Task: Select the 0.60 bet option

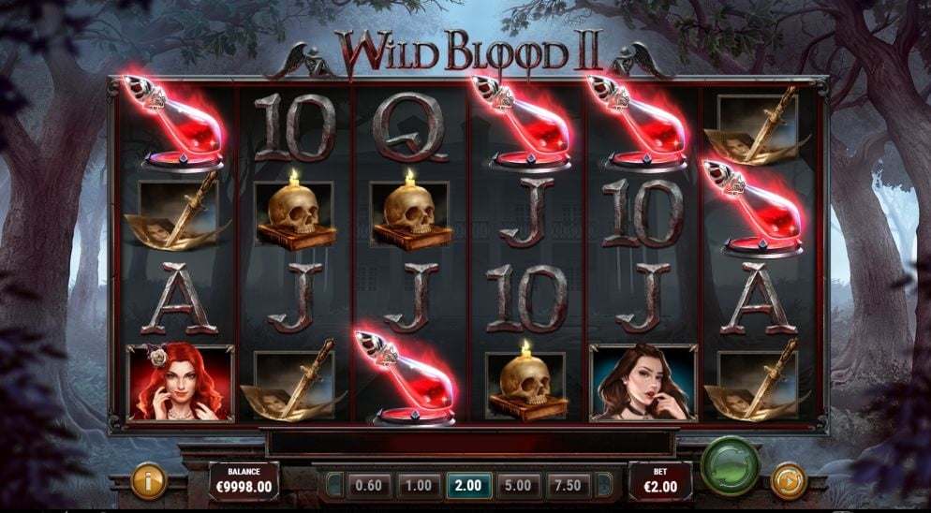Action: (x=368, y=485)
